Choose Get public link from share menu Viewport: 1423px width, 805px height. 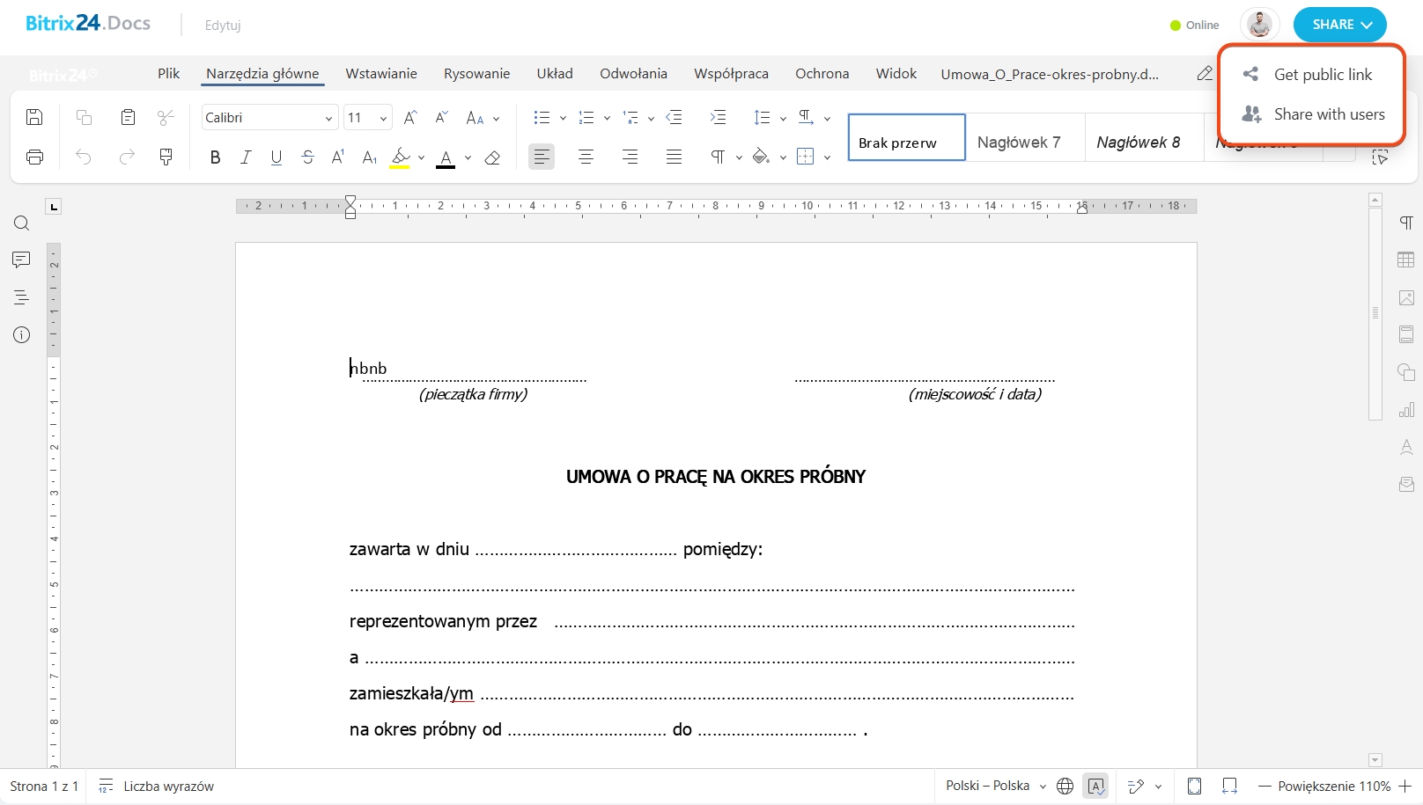tap(1322, 75)
